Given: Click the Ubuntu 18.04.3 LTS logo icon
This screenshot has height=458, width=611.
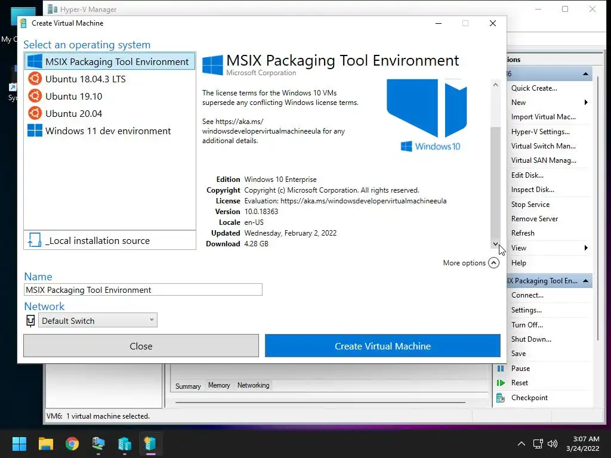Looking at the screenshot, I should pyautogui.click(x=35, y=79).
